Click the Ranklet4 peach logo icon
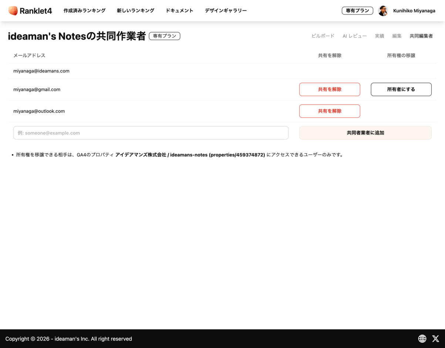Viewport: 445px width, 348px height. (13, 10)
